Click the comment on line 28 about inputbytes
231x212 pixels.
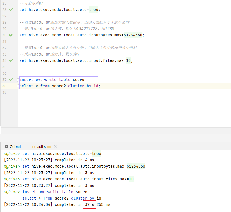click(74, 22)
